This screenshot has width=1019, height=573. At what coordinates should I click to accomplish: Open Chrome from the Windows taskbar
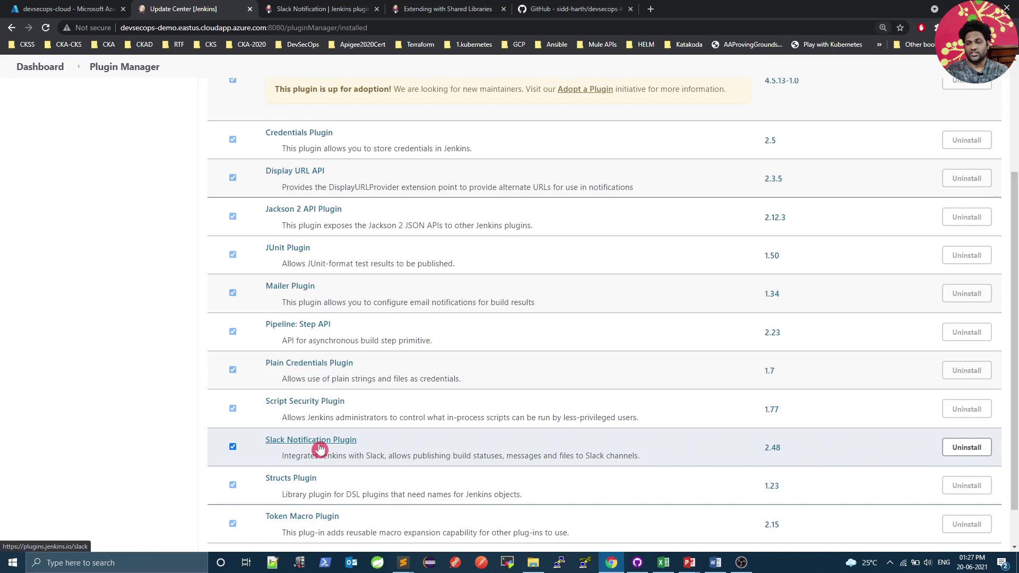tap(611, 562)
